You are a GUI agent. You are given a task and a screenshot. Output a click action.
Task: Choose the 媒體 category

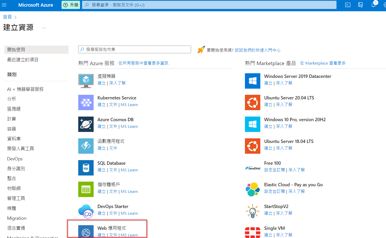(x=12, y=208)
